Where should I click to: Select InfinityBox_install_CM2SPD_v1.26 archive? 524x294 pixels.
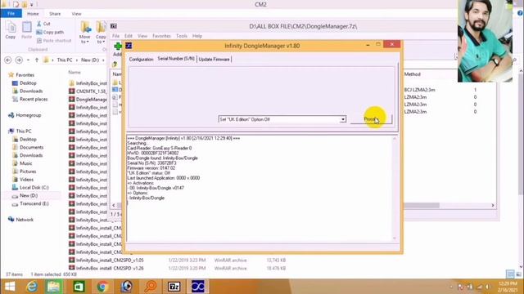[106, 268]
